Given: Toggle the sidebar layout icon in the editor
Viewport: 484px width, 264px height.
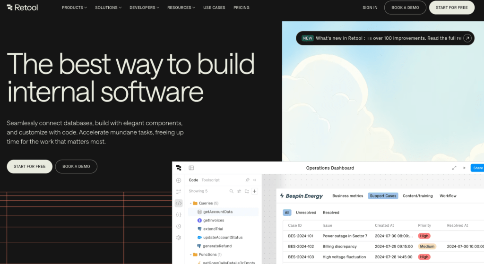Looking at the screenshot, I should tap(191, 168).
